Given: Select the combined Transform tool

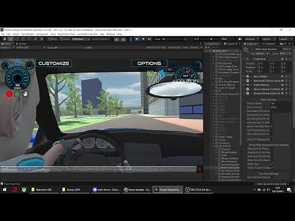Looking at the screenshot, I should pos(35,39).
